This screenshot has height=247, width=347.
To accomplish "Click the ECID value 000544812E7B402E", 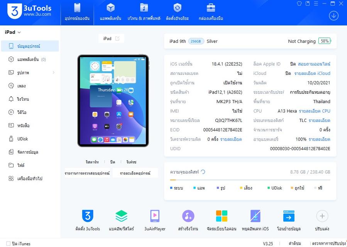I will (x=223, y=130).
